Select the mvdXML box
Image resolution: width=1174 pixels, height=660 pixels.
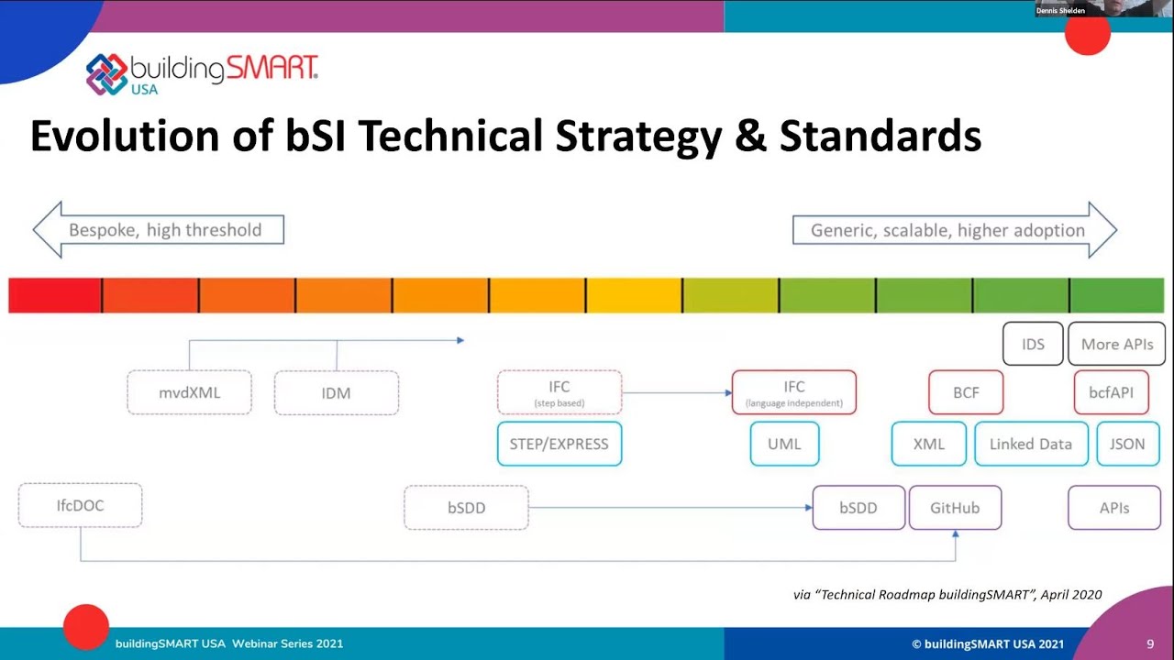pos(189,392)
